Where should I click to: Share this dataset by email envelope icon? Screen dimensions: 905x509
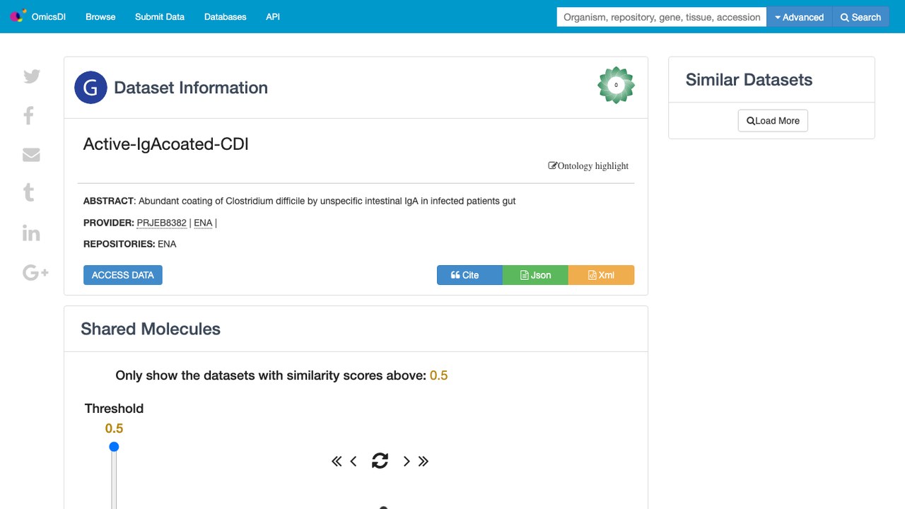coord(31,155)
